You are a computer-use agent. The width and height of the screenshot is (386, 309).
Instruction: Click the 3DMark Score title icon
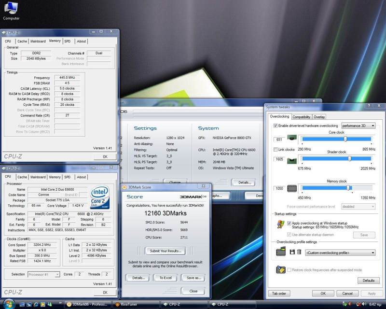tap(124, 187)
